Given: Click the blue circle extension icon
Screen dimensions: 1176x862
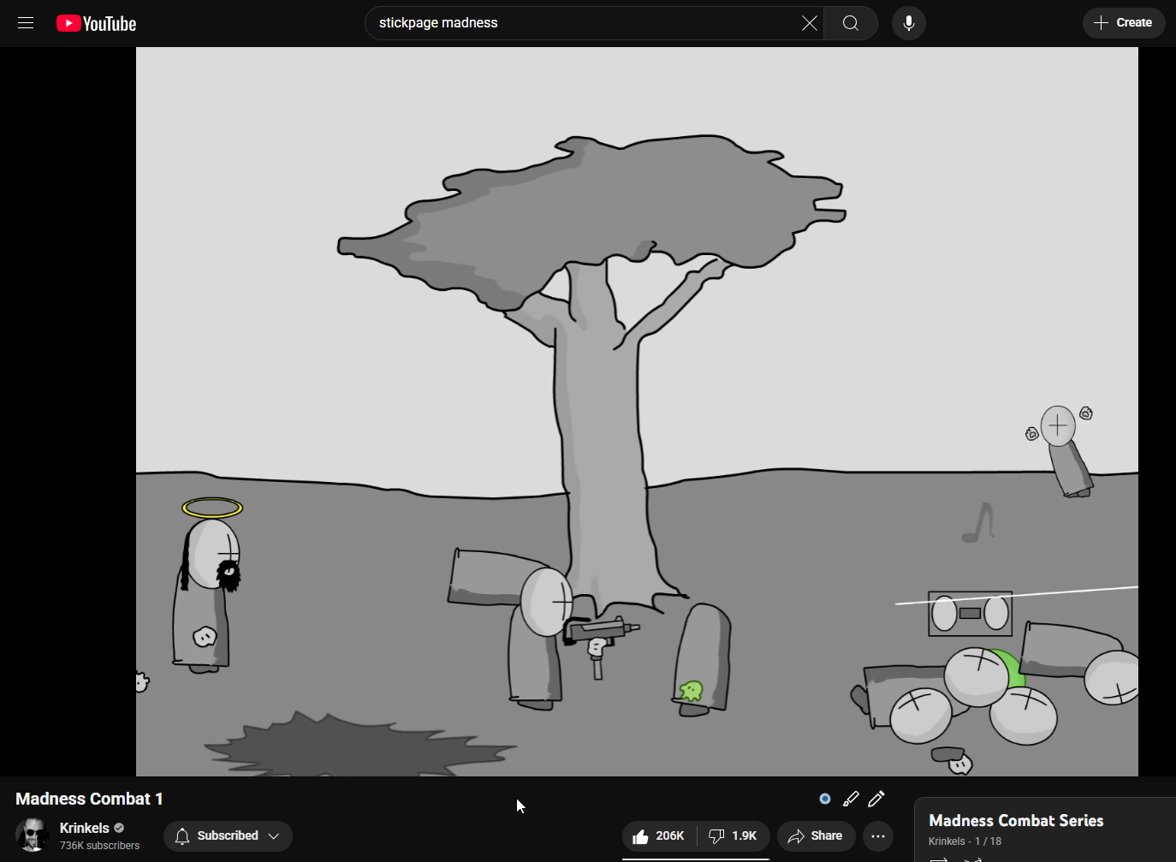Looking at the screenshot, I should (x=825, y=799).
